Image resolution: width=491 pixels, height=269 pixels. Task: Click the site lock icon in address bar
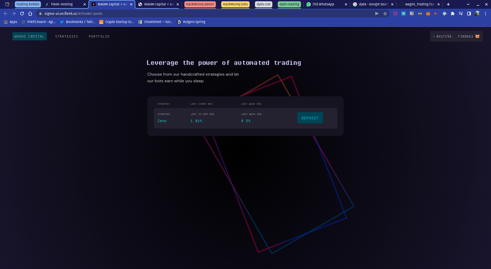40,14
